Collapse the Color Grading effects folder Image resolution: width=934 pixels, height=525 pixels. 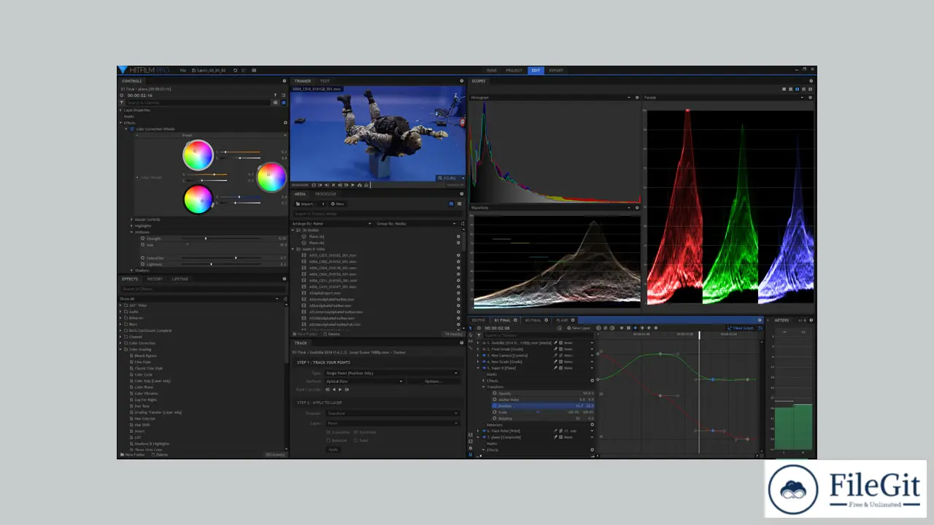[x=120, y=349]
